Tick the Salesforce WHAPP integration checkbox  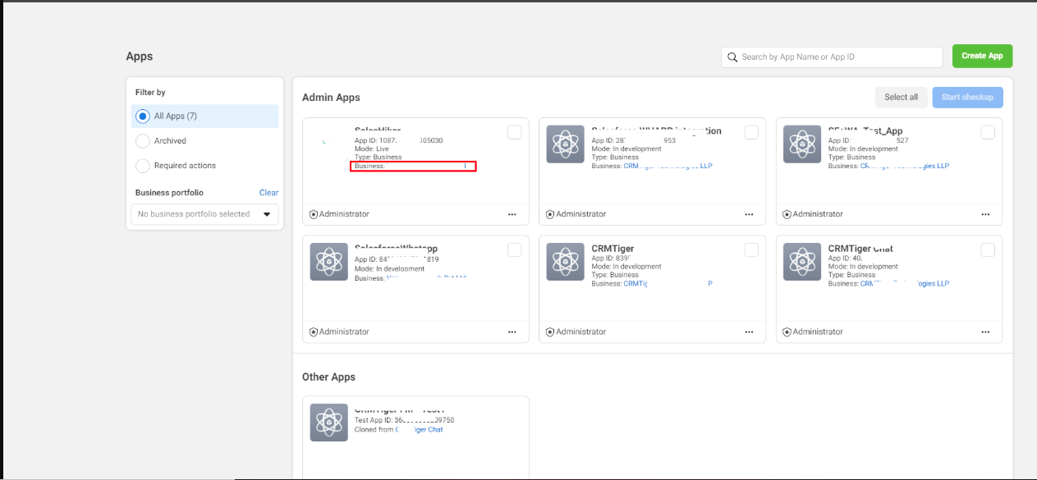click(x=751, y=133)
